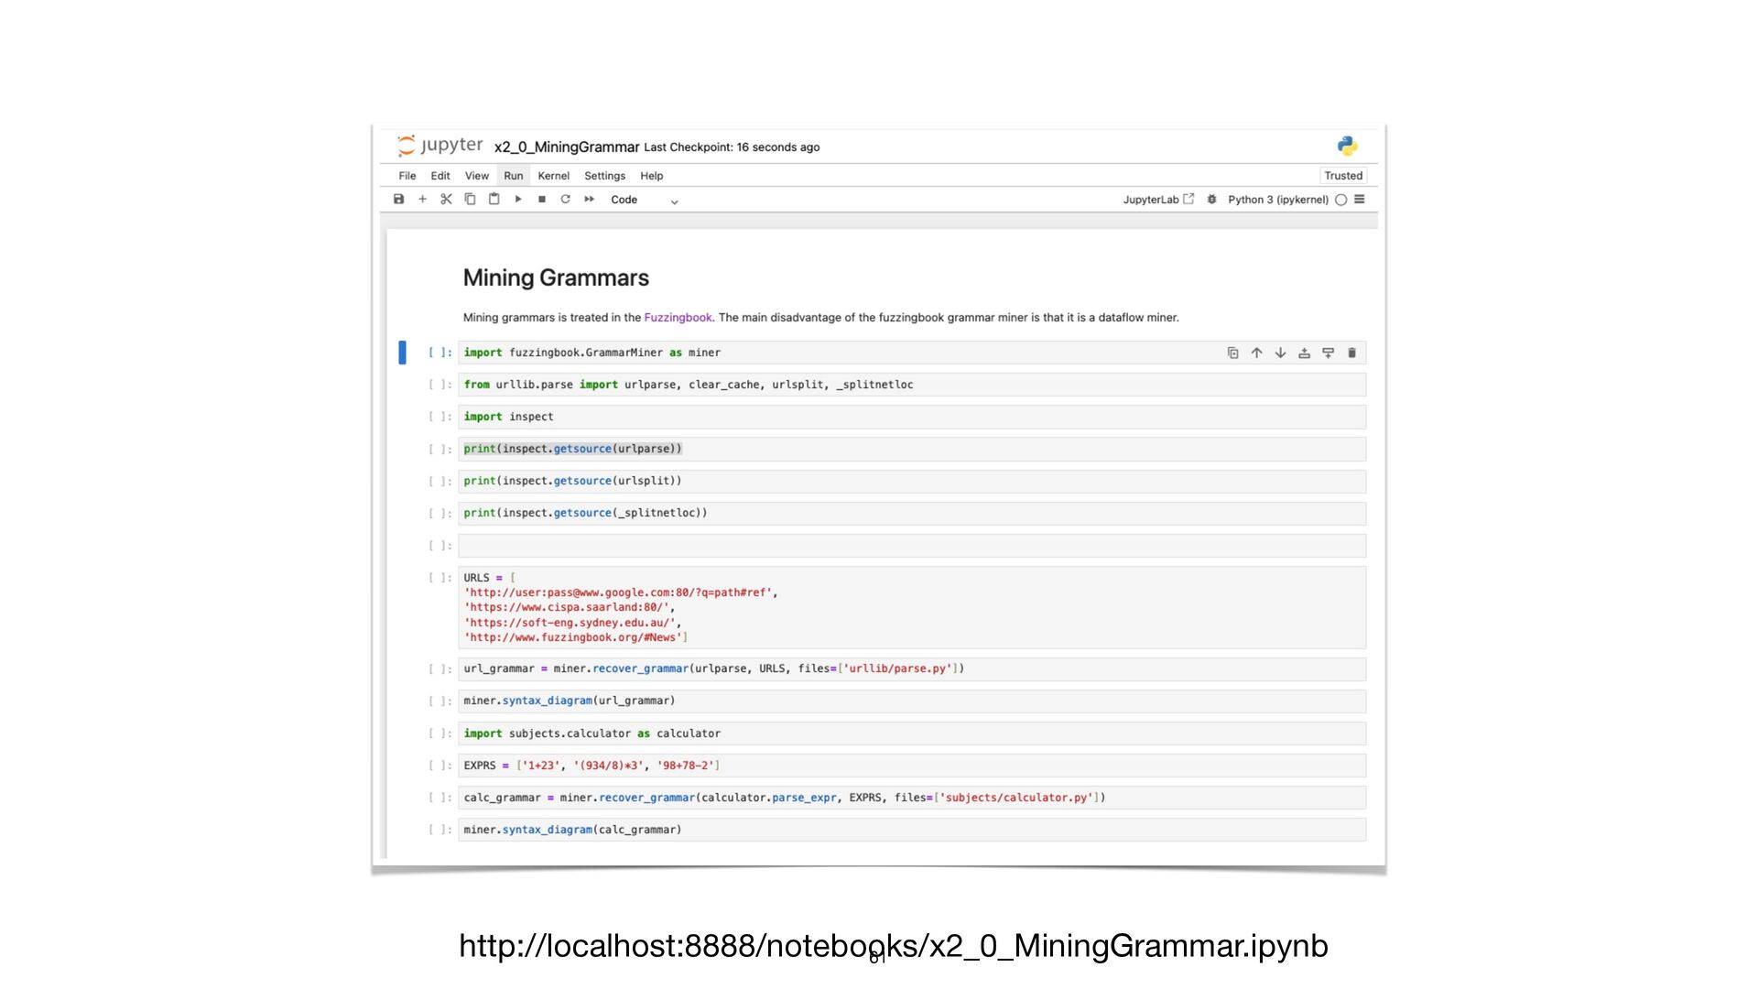Click the blue collapse bar of the active cell
The image size is (1758, 989).
pyautogui.click(x=402, y=353)
